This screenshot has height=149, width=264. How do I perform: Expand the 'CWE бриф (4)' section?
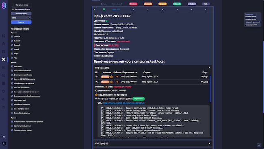click(x=210, y=143)
